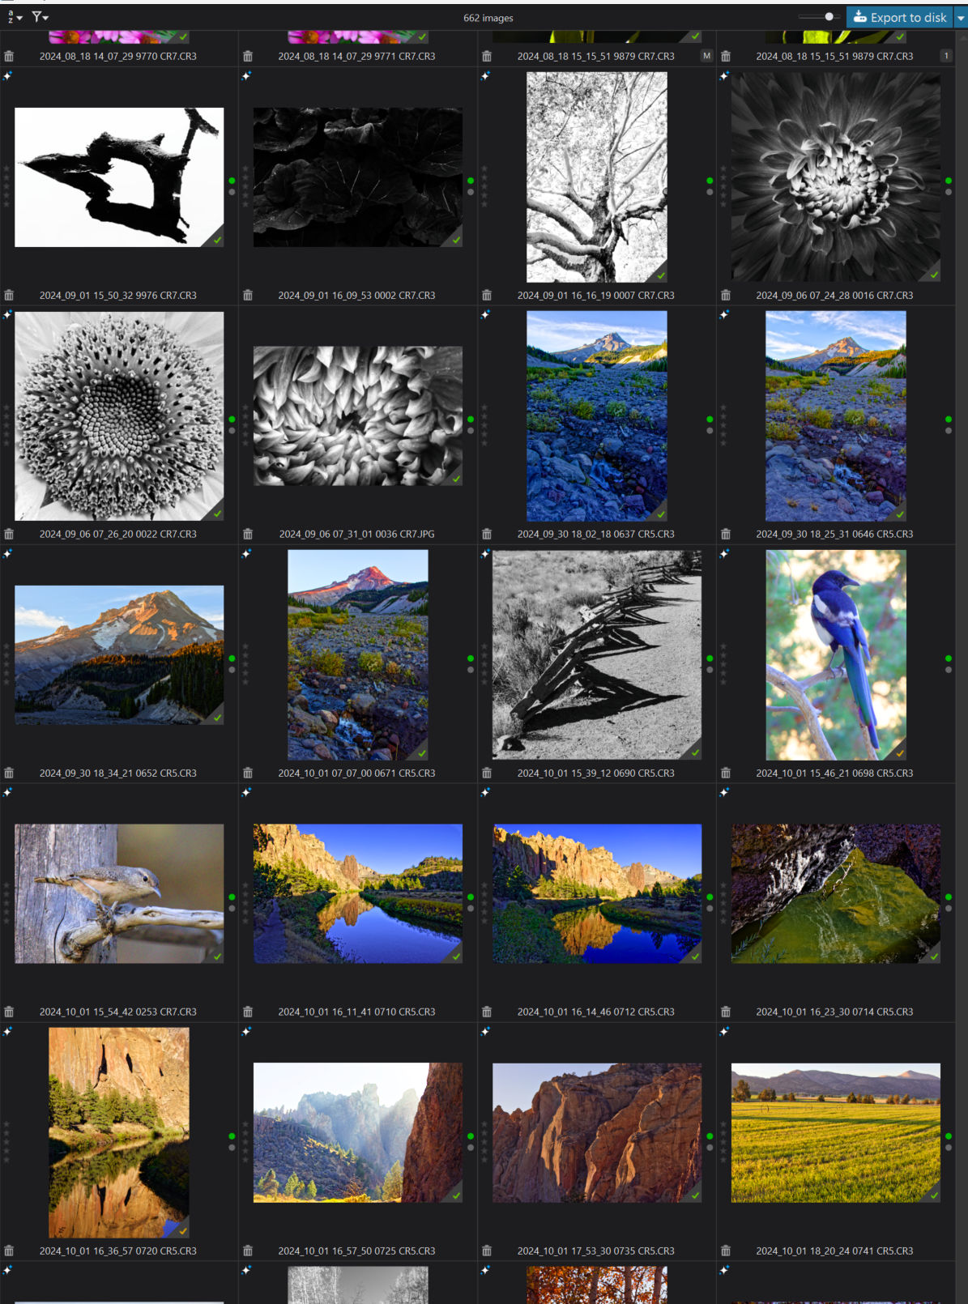The width and height of the screenshot is (968, 1304).
Task: Click trash icon for 0637 CR5.CR3
Action: coord(487,535)
